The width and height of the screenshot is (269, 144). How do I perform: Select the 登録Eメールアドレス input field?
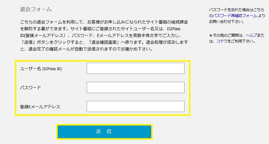[x=136, y=106]
